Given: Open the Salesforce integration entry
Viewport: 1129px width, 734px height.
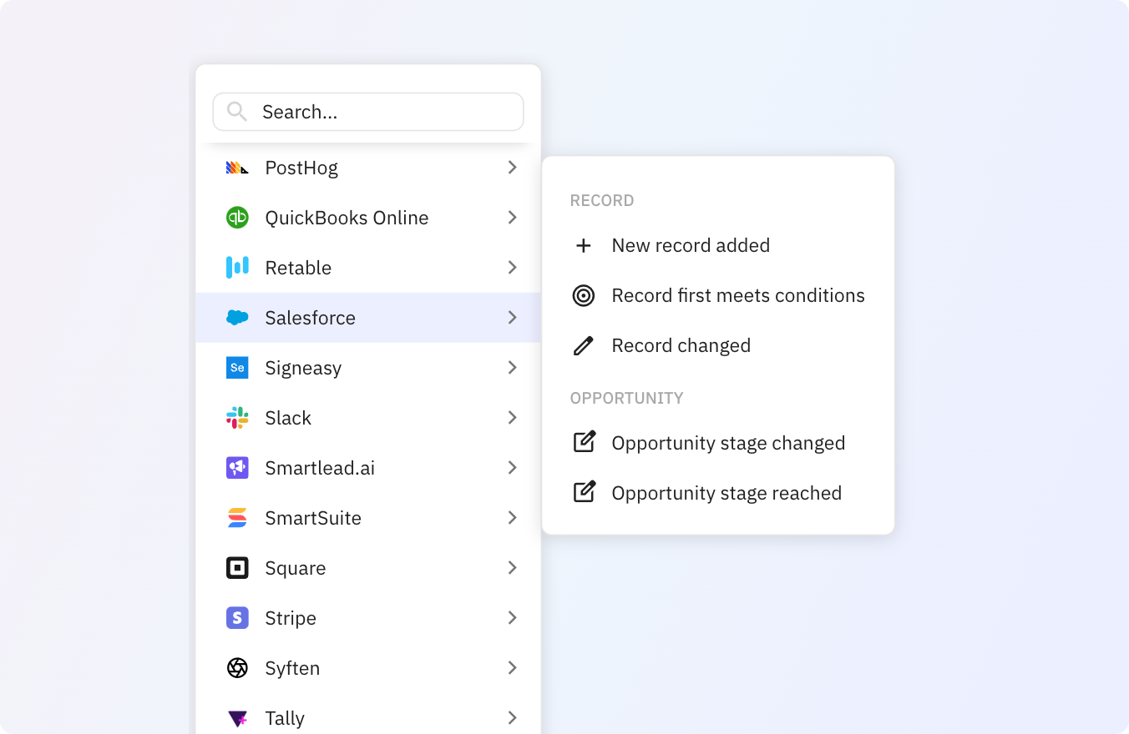Looking at the screenshot, I should click(368, 318).
